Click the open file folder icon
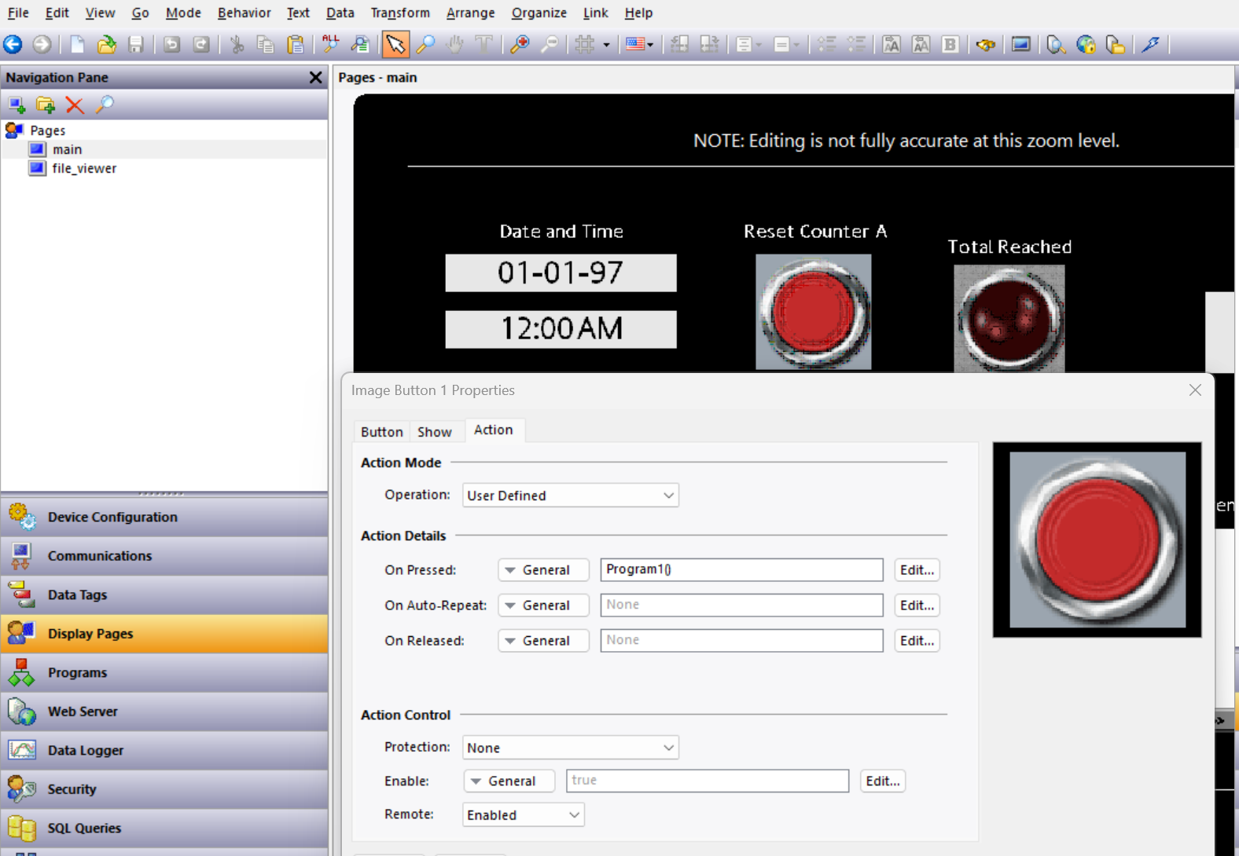This screenshot has height=856, width=1239. (x=106, y=45)
